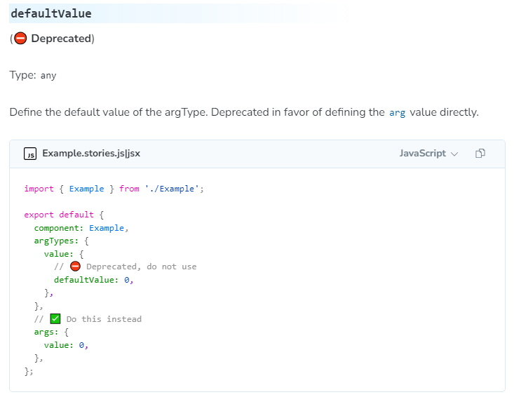The image size is (514, 404).
Task: Click the Deprecated label text
Action: (x=61, y=39)
